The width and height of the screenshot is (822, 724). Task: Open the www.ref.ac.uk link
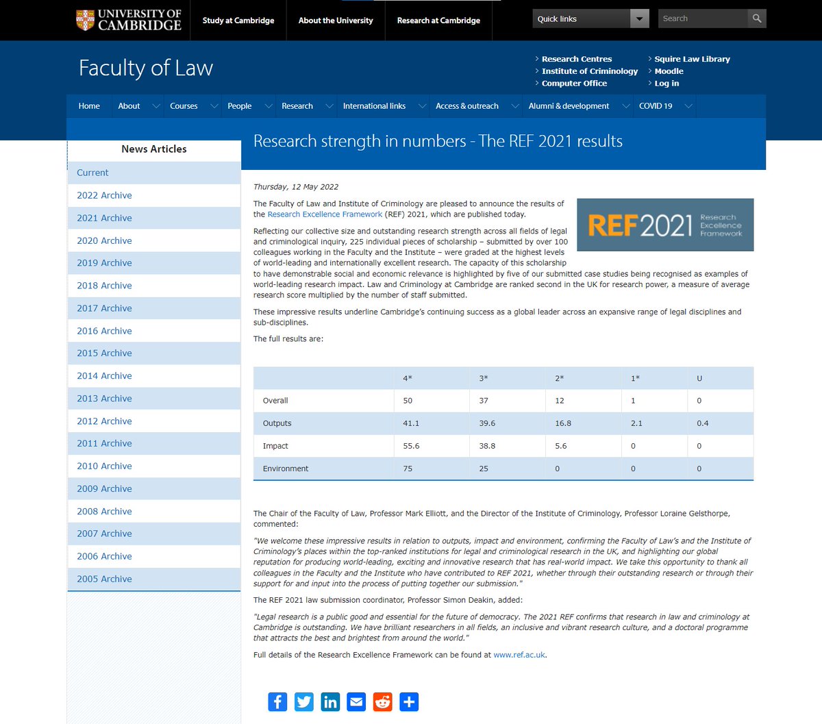(519, 655)
